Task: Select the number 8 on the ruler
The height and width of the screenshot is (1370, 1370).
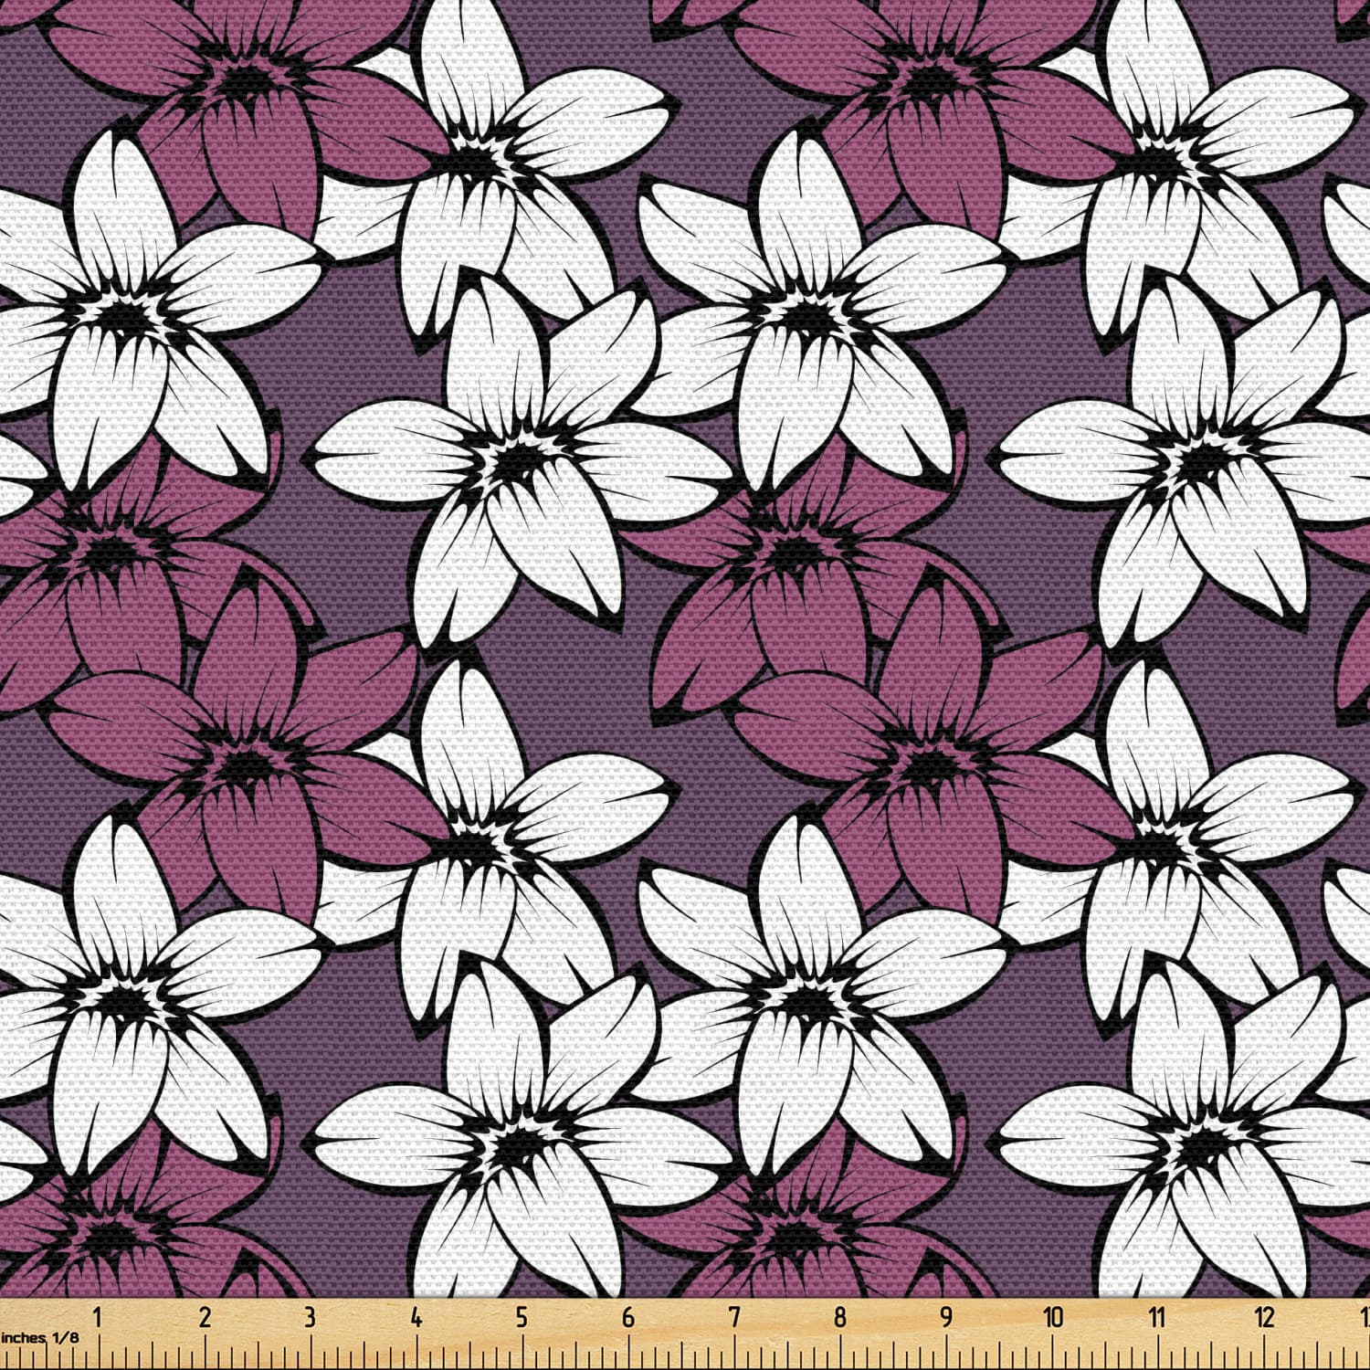Action: pyautogui.click(x=839, y=1317)
